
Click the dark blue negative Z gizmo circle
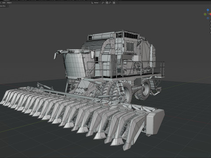(x=208, y=18)
